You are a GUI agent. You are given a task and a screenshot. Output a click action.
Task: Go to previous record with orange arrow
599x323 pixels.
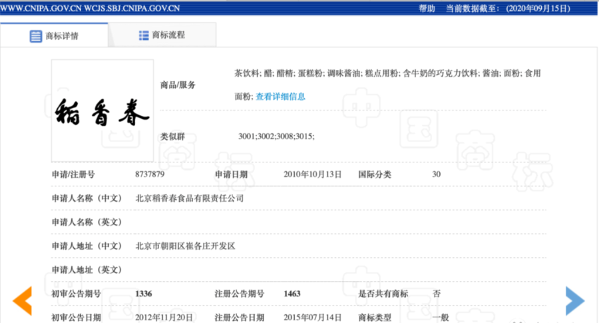click(22, 301)
